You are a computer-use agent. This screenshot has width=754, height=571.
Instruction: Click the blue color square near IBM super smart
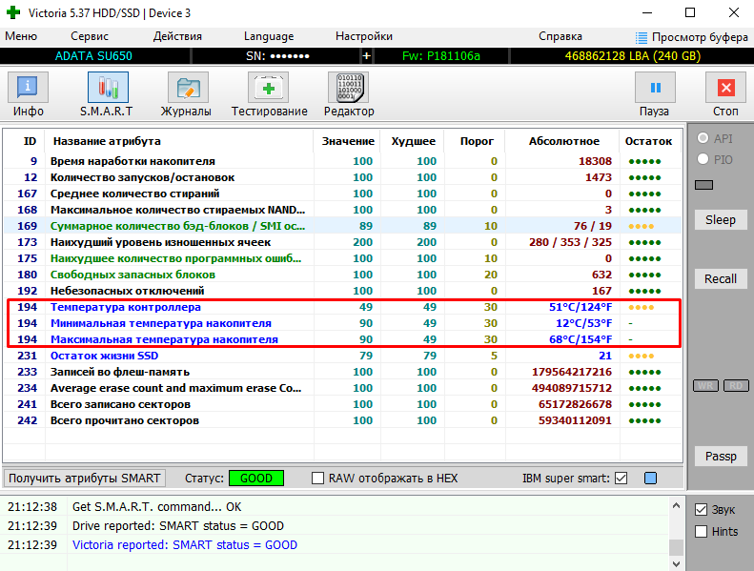[x=651, y=479]
